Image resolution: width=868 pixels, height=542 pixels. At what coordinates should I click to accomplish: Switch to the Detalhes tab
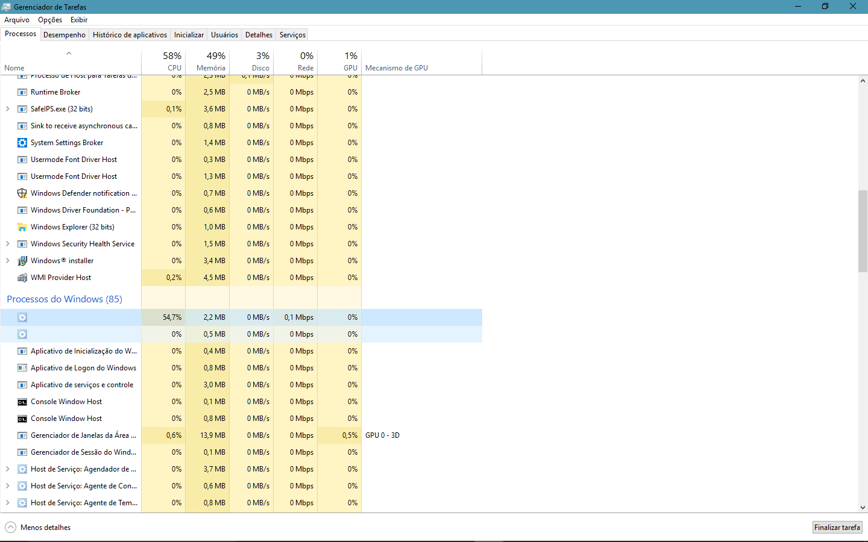pos(259,35)
